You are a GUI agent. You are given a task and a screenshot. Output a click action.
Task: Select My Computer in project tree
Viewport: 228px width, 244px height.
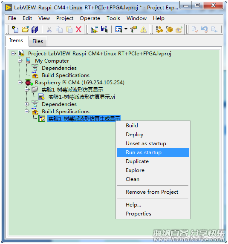(52, 61)
